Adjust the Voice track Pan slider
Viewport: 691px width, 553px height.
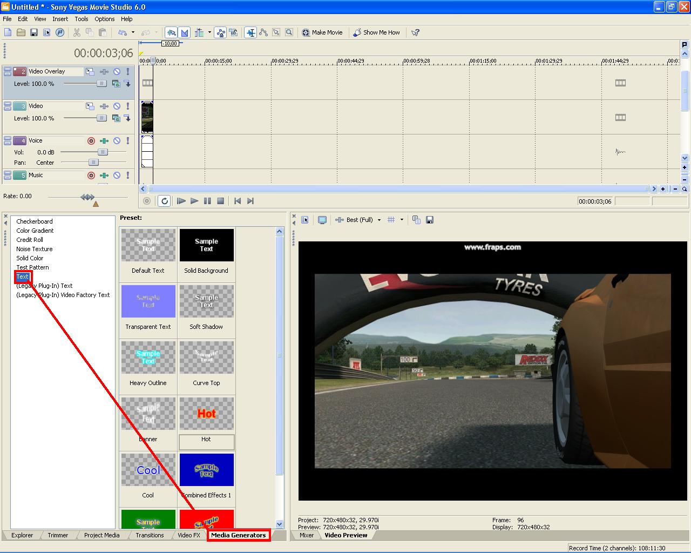pos(93,162)
